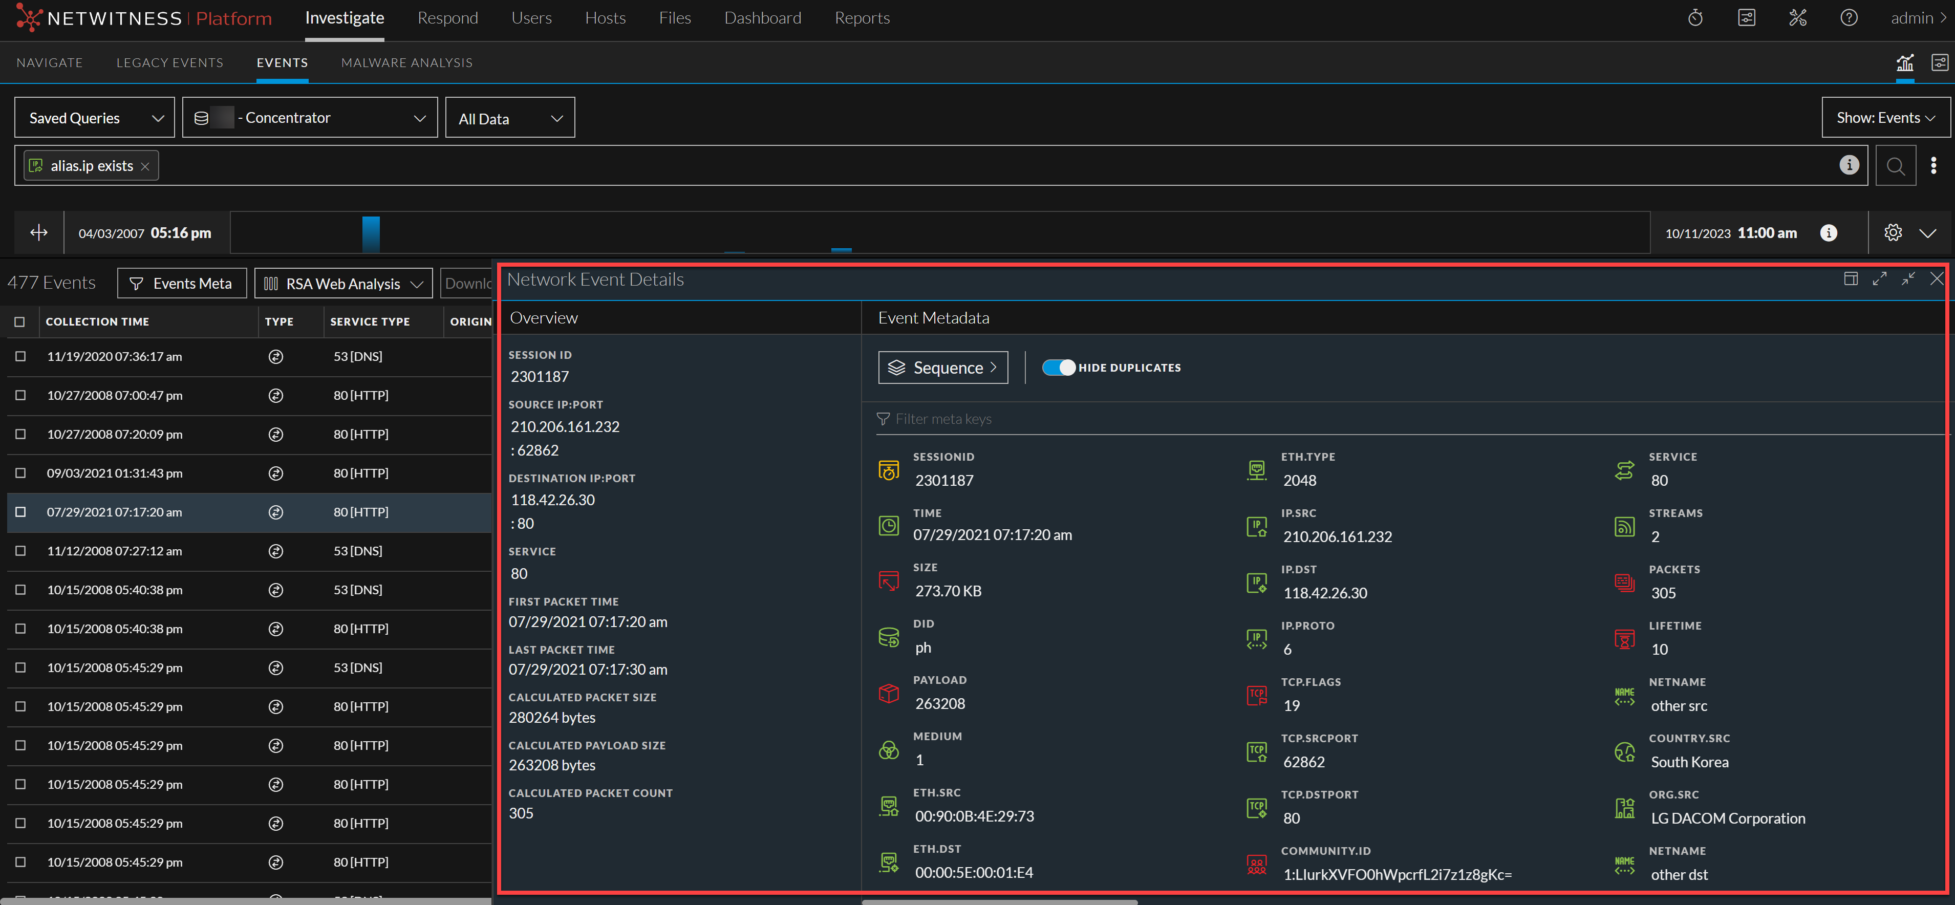The image size is (1955, 905).
Task: Click the help question mark icon
Action: [1849, 17]
